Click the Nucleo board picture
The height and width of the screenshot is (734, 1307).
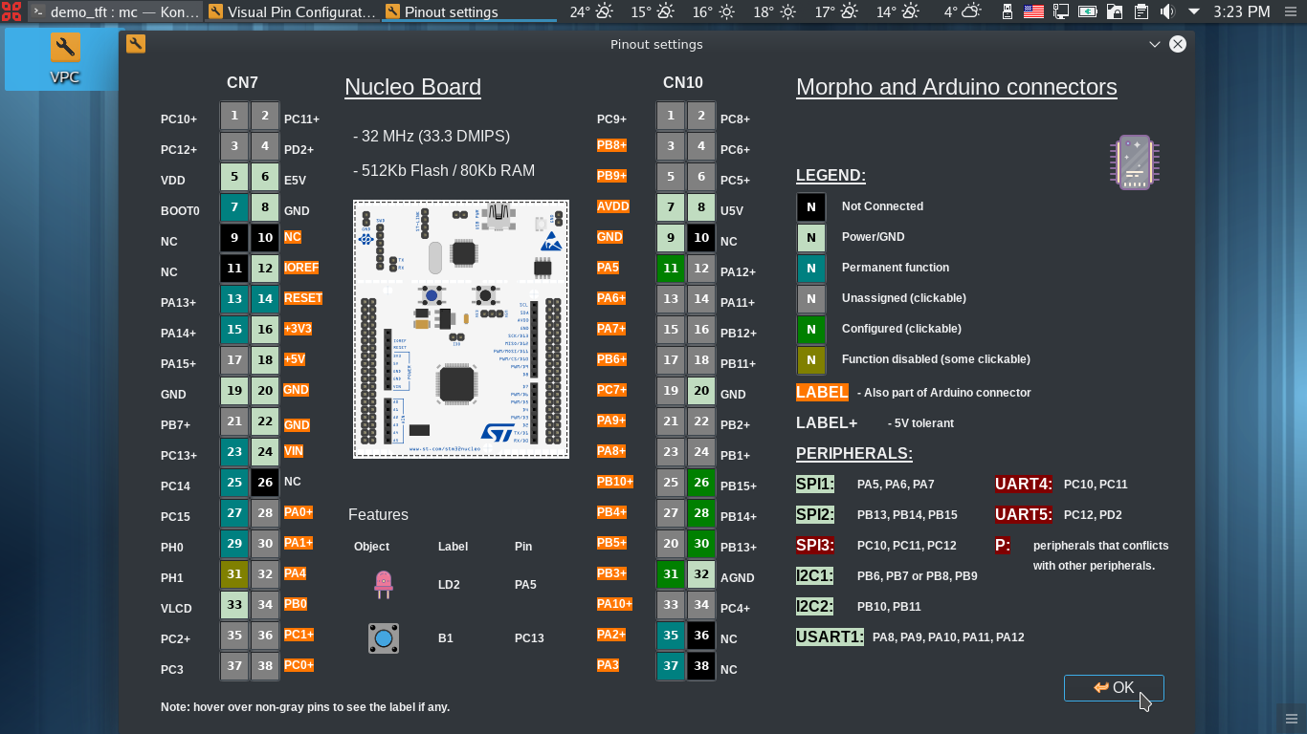click(x=461, y=329)
